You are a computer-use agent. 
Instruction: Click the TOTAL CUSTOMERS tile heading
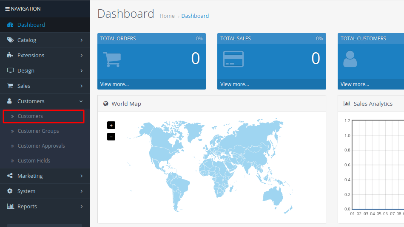point(363,39)
